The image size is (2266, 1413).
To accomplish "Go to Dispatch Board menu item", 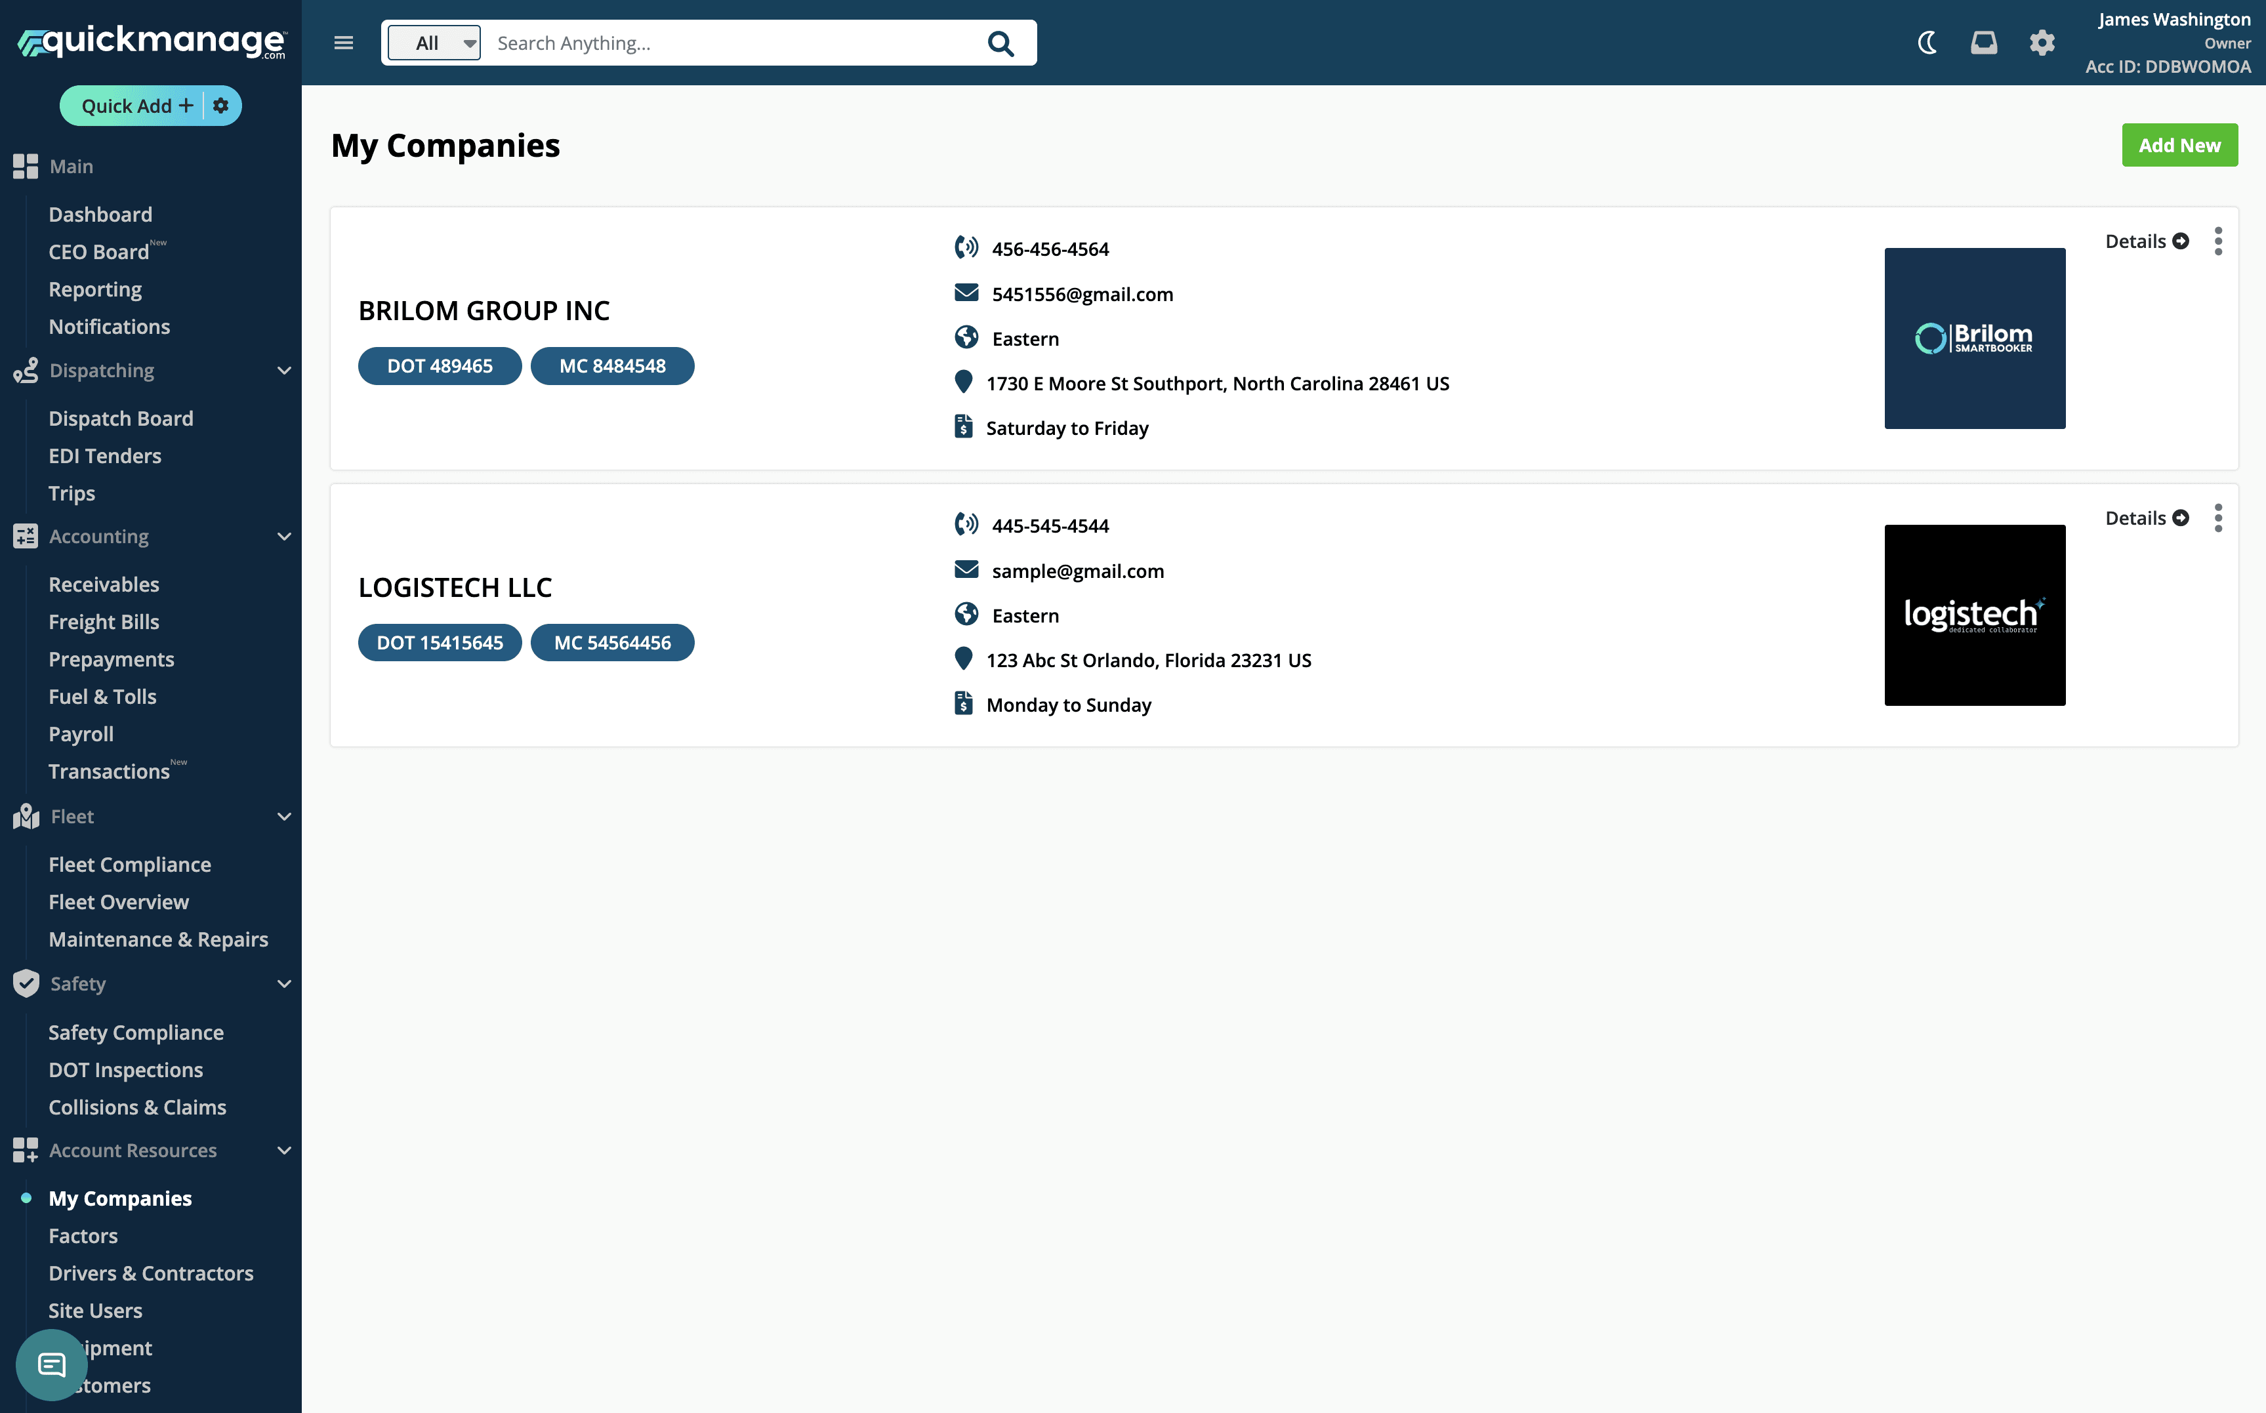I will tap(121, 419).
